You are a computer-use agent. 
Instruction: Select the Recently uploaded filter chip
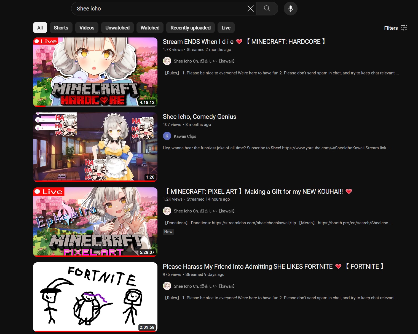[x=191, y=28]
